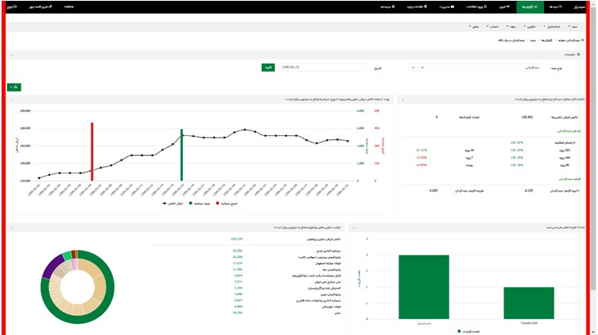Toggle the ورود سرمایه legend series
This screenshot has width=598, height=335.
point(200,204)
